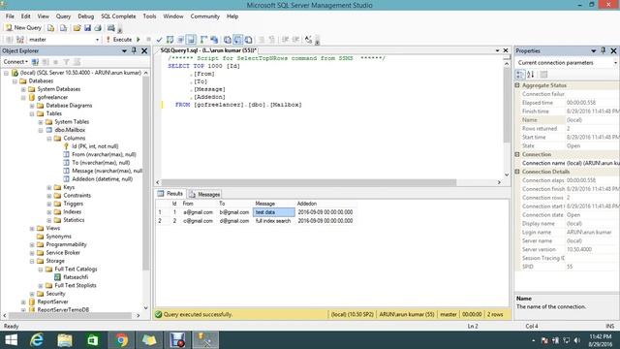
Task: Select the Service Broker folder
Action: (63, 253)
